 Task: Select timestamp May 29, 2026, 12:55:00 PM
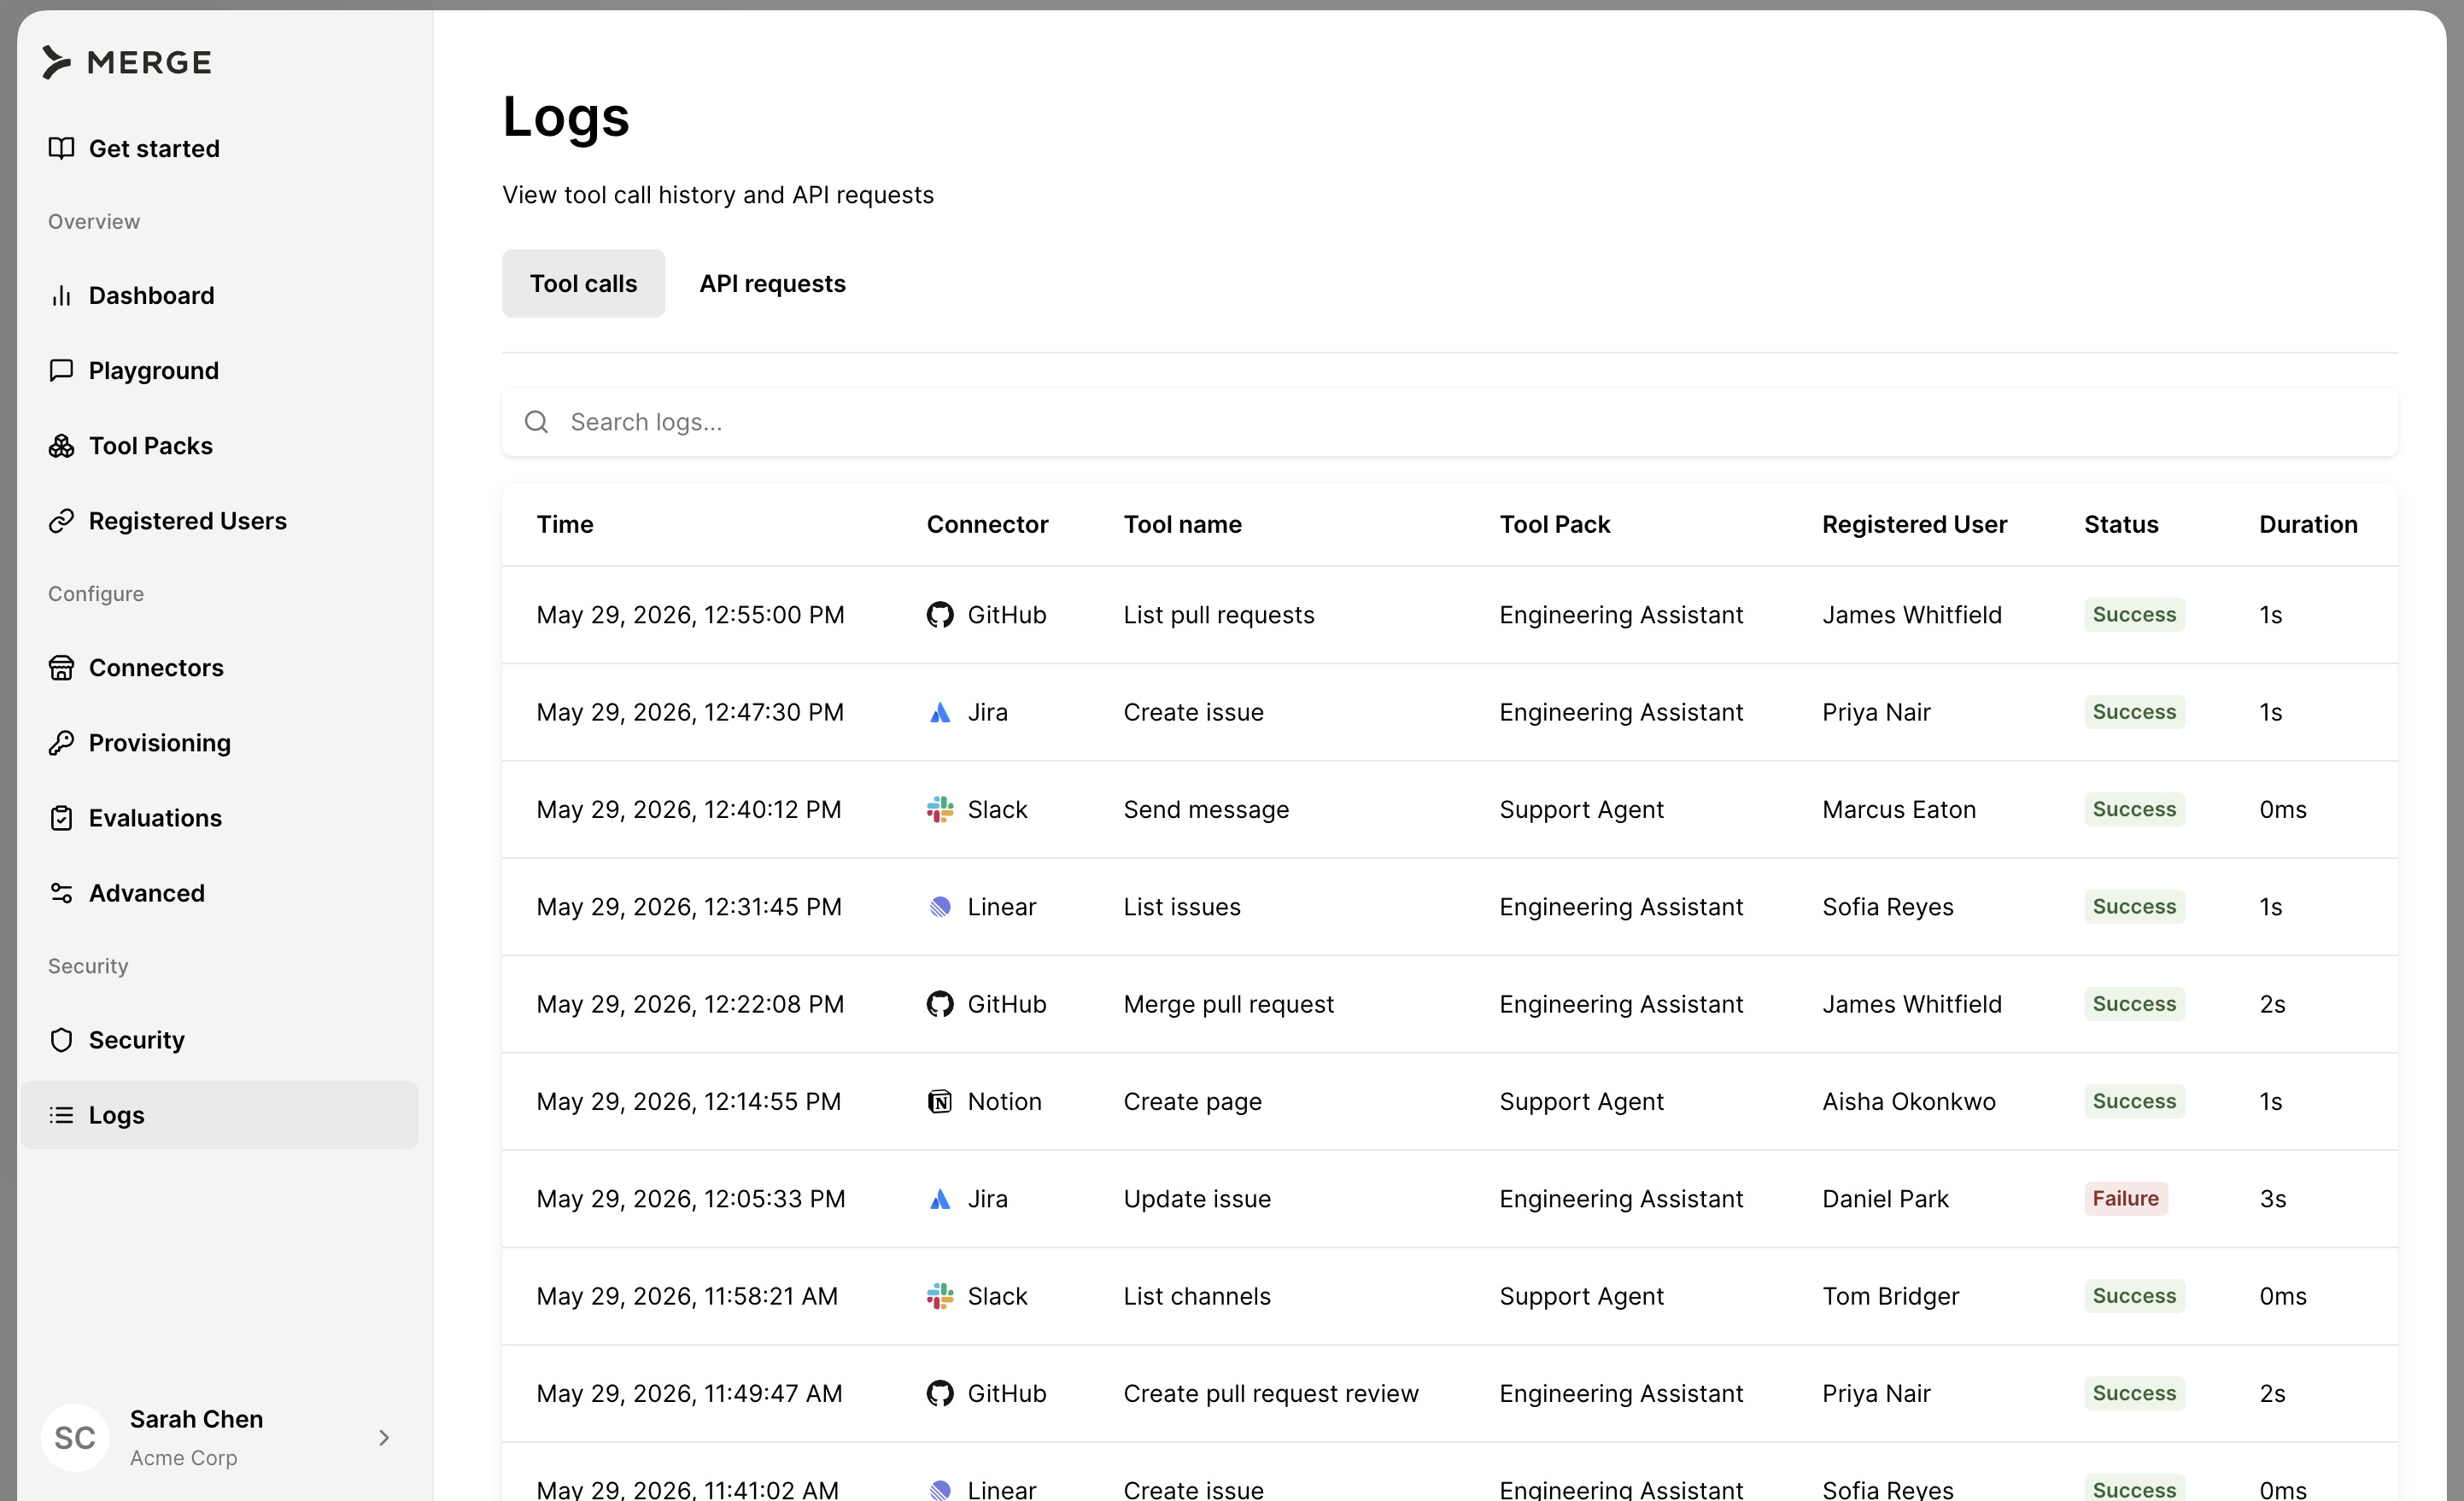pos(690,614)
